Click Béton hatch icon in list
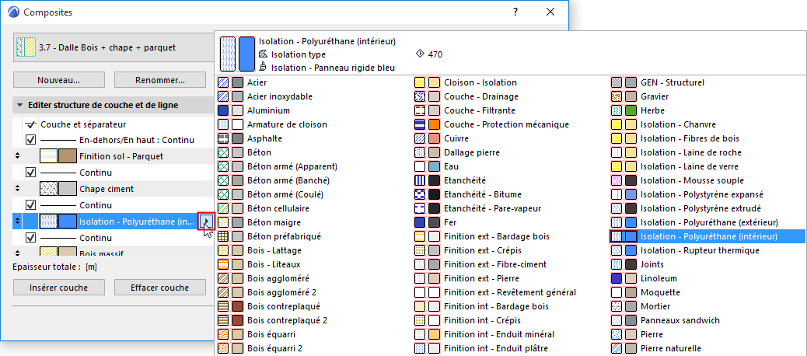Viewport: 807px width, 356px height. click(x=223, y=152)
